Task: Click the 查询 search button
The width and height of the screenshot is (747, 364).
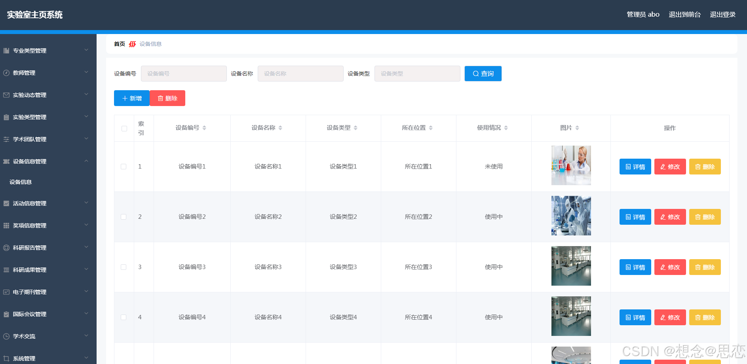Action: tap(483, 74)
